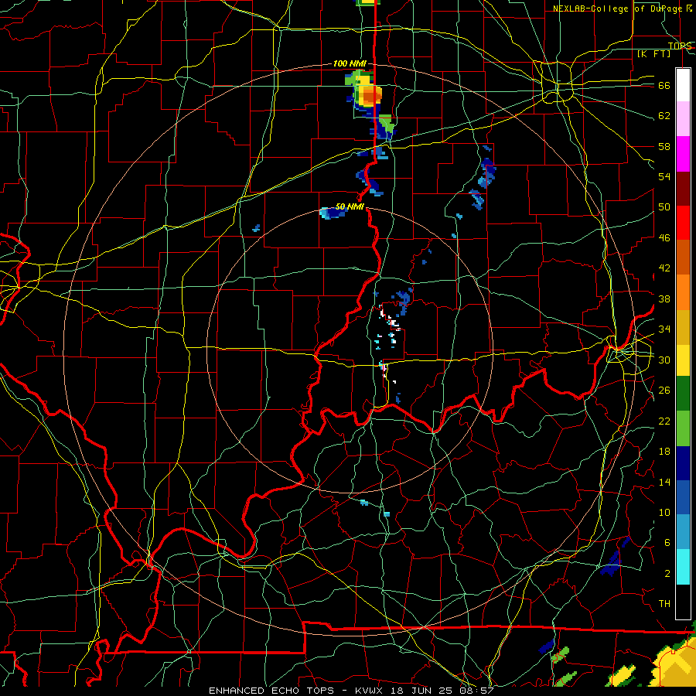
Task: Select the '6' legend label
Action: (667, 542)
